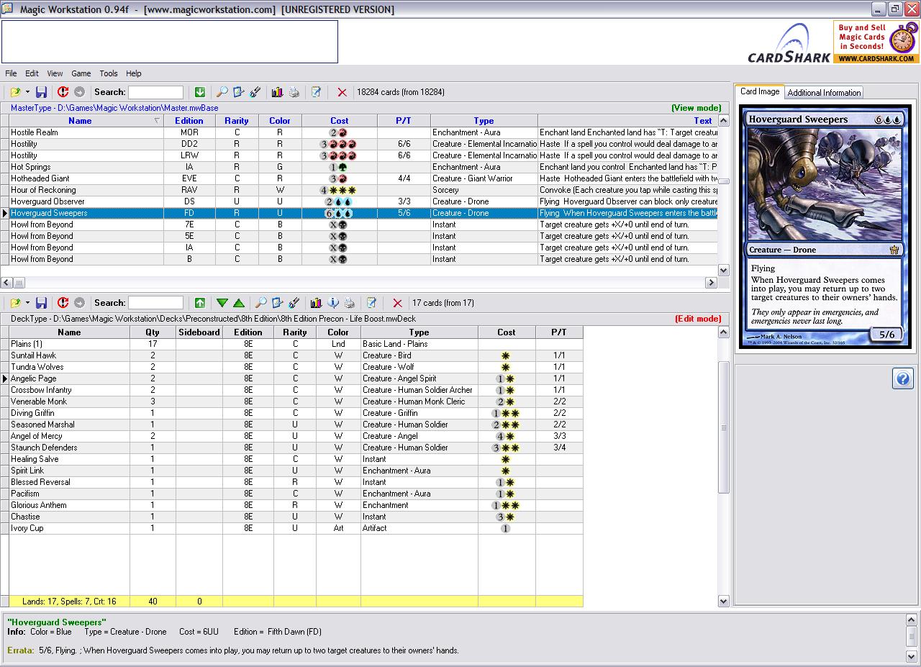Click master list scroll down arrow

[x=724, y=271]
